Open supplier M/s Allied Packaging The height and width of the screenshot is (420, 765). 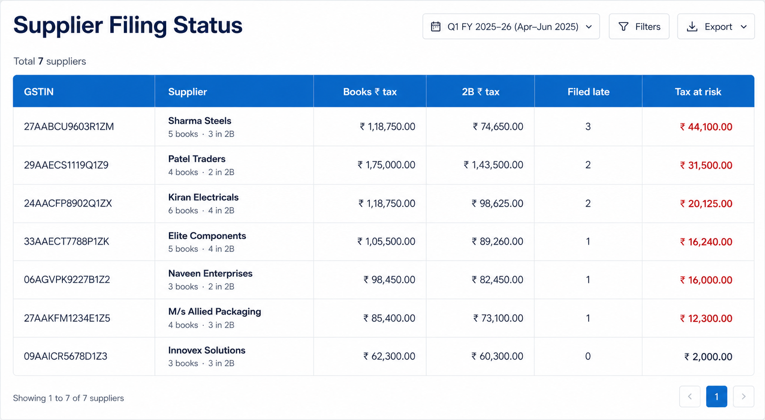215,311
